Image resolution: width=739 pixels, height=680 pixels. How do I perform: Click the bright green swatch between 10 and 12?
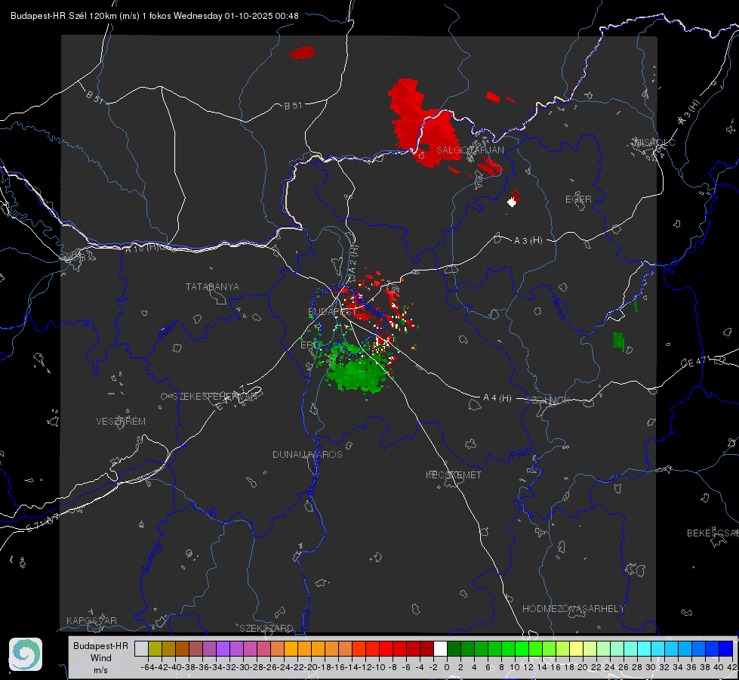(x=522, y=649)
